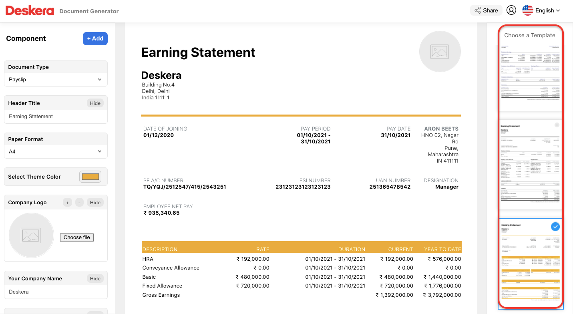Click the CURRENT column header
This screenshot has height=314, width=573.
pyautogui.click(x=400, y=249)
